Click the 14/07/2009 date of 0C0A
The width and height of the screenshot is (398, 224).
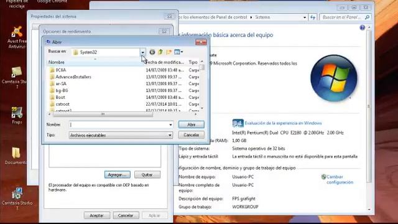point(165,70)
